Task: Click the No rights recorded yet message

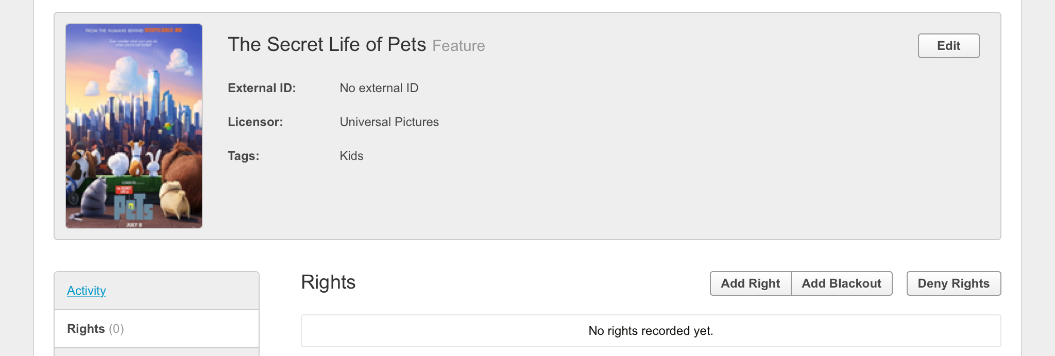Action: coord(651,331)
